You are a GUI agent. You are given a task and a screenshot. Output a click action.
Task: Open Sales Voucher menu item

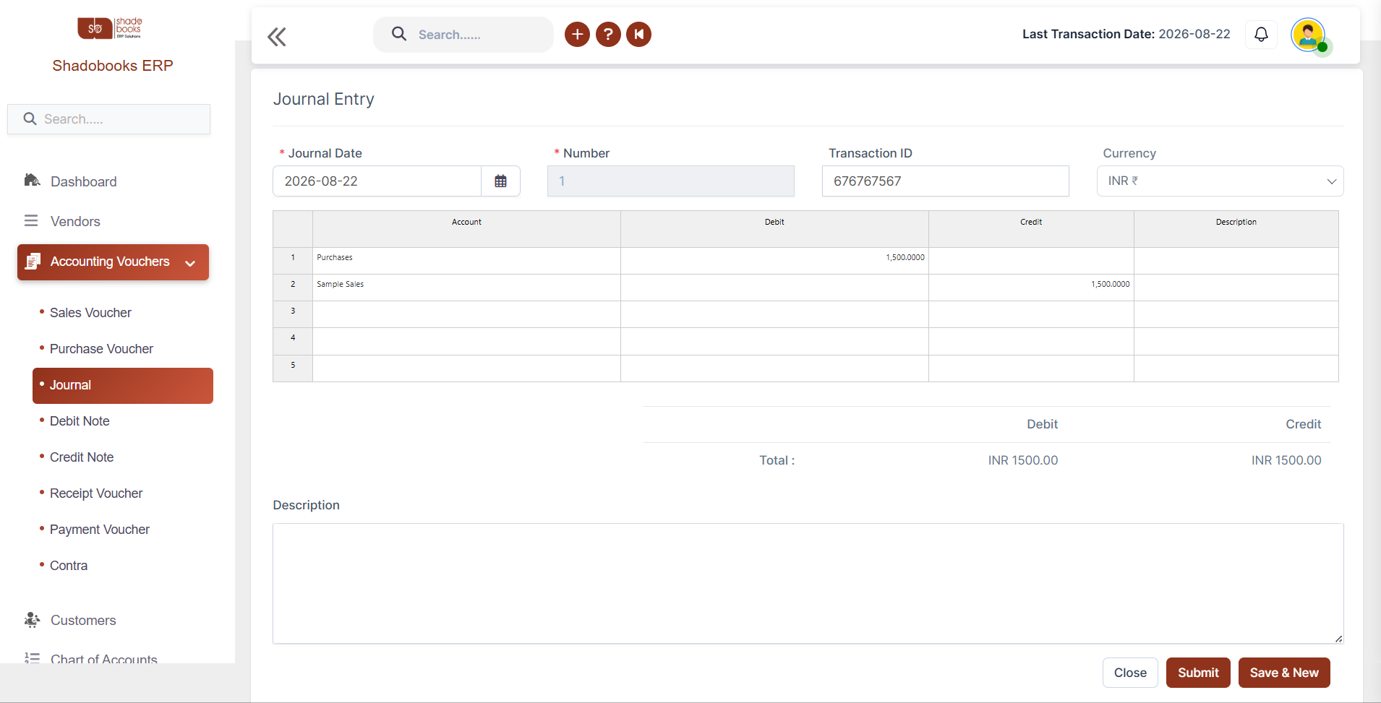pyautogui.click(x=90, y=313)
